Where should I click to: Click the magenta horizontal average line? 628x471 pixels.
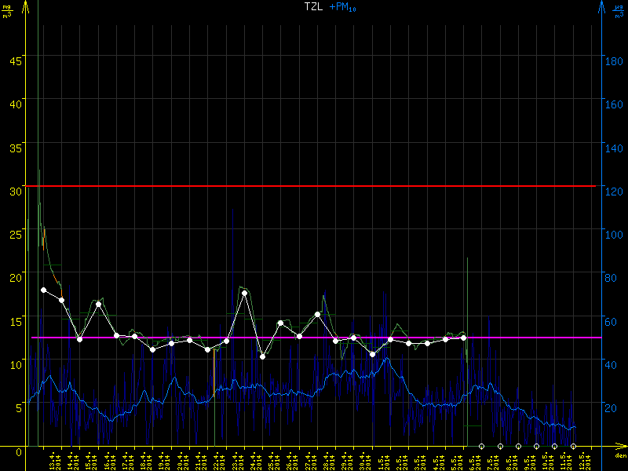314,338
